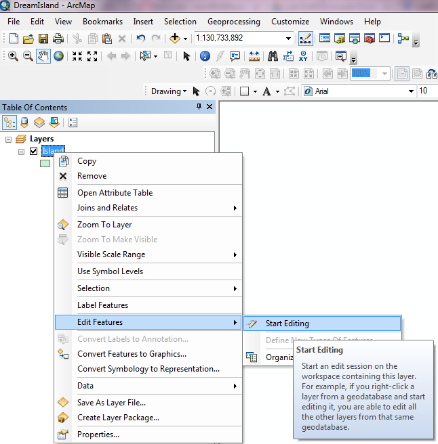The height and width of the screenshot is (444, 438).
Task: Click the font size 10 field
Action: 428,91
